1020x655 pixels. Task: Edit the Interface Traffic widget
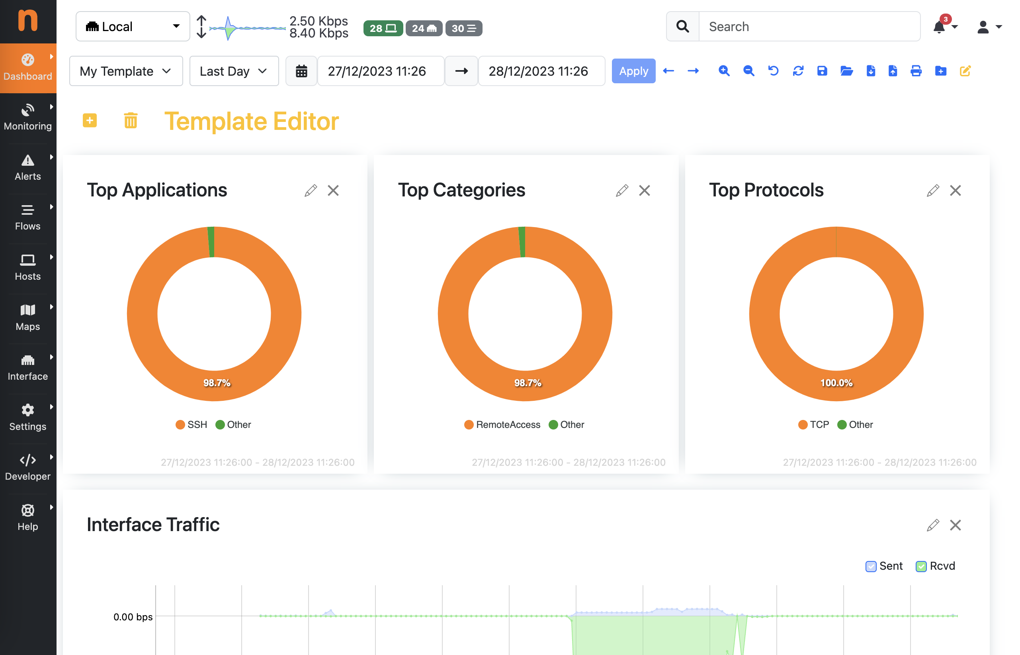coord(932,525)
